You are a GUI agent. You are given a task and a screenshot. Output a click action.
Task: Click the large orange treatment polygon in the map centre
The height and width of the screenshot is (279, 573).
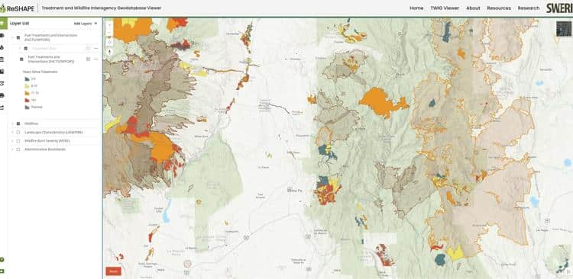pos(382,103)
